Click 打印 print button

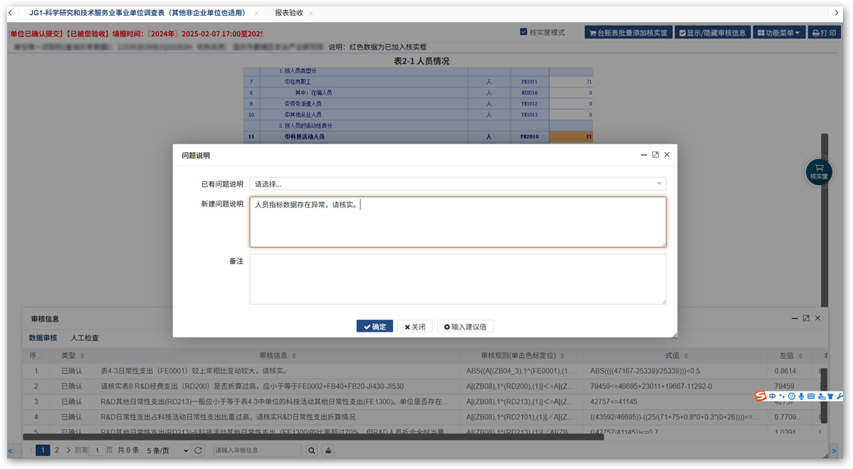pyautogui.click(x=825, y=33)
